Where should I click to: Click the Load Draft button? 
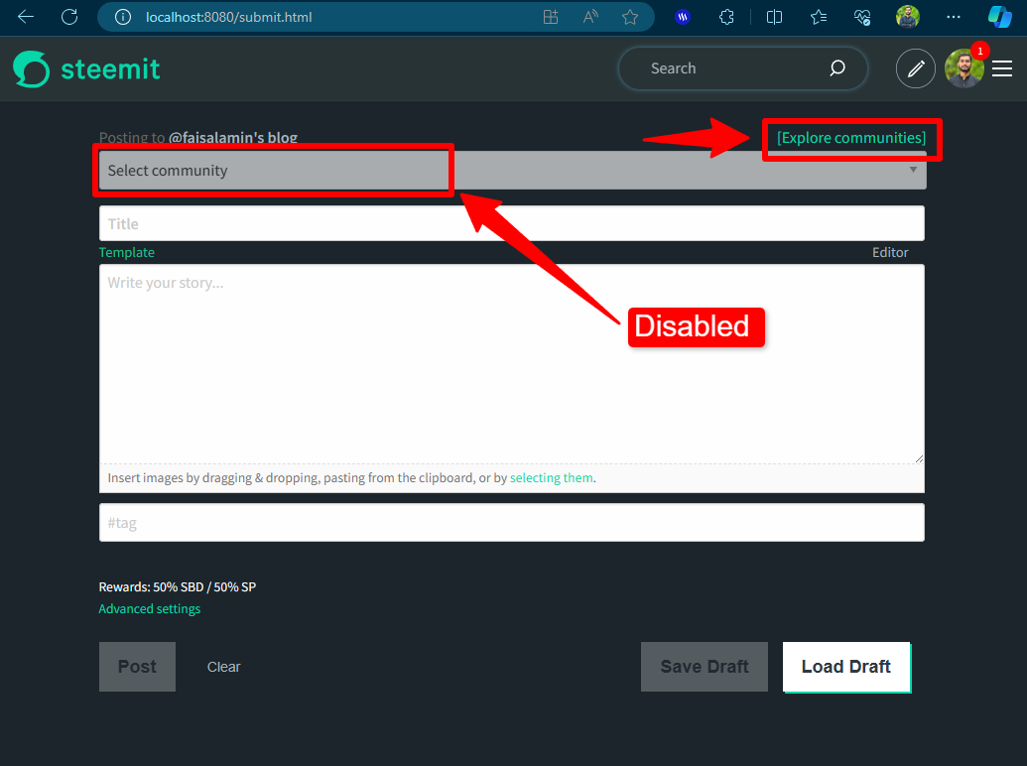846,667
